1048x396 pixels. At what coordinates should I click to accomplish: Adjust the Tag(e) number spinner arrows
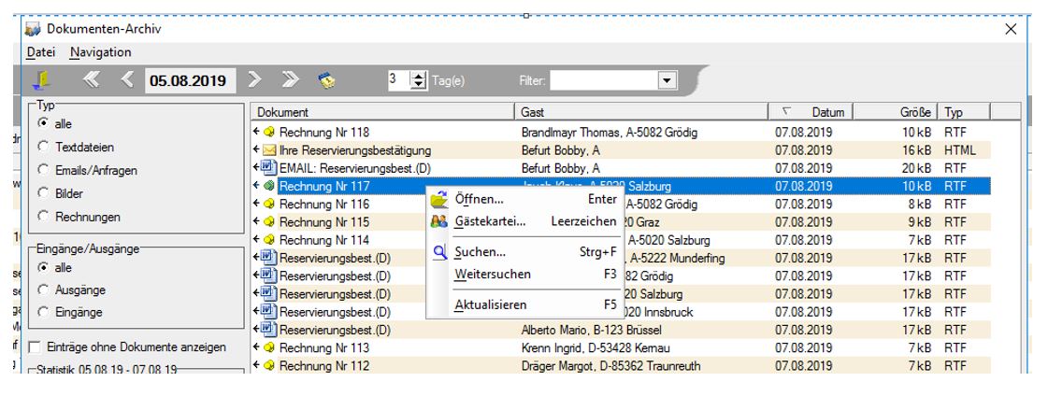coord(419,81)
